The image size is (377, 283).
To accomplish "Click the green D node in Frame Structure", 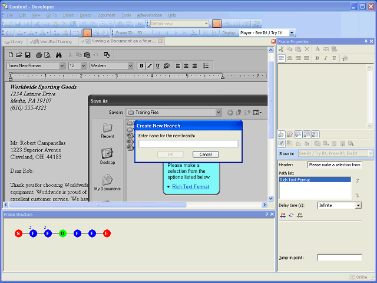I will coord(62,233).
